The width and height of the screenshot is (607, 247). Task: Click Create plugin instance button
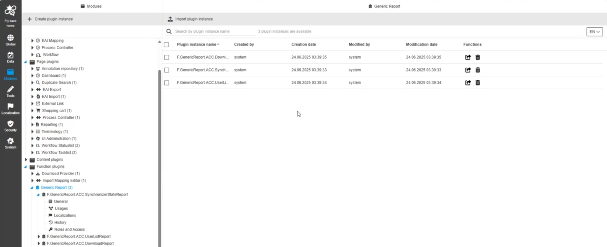pos(50,19)
